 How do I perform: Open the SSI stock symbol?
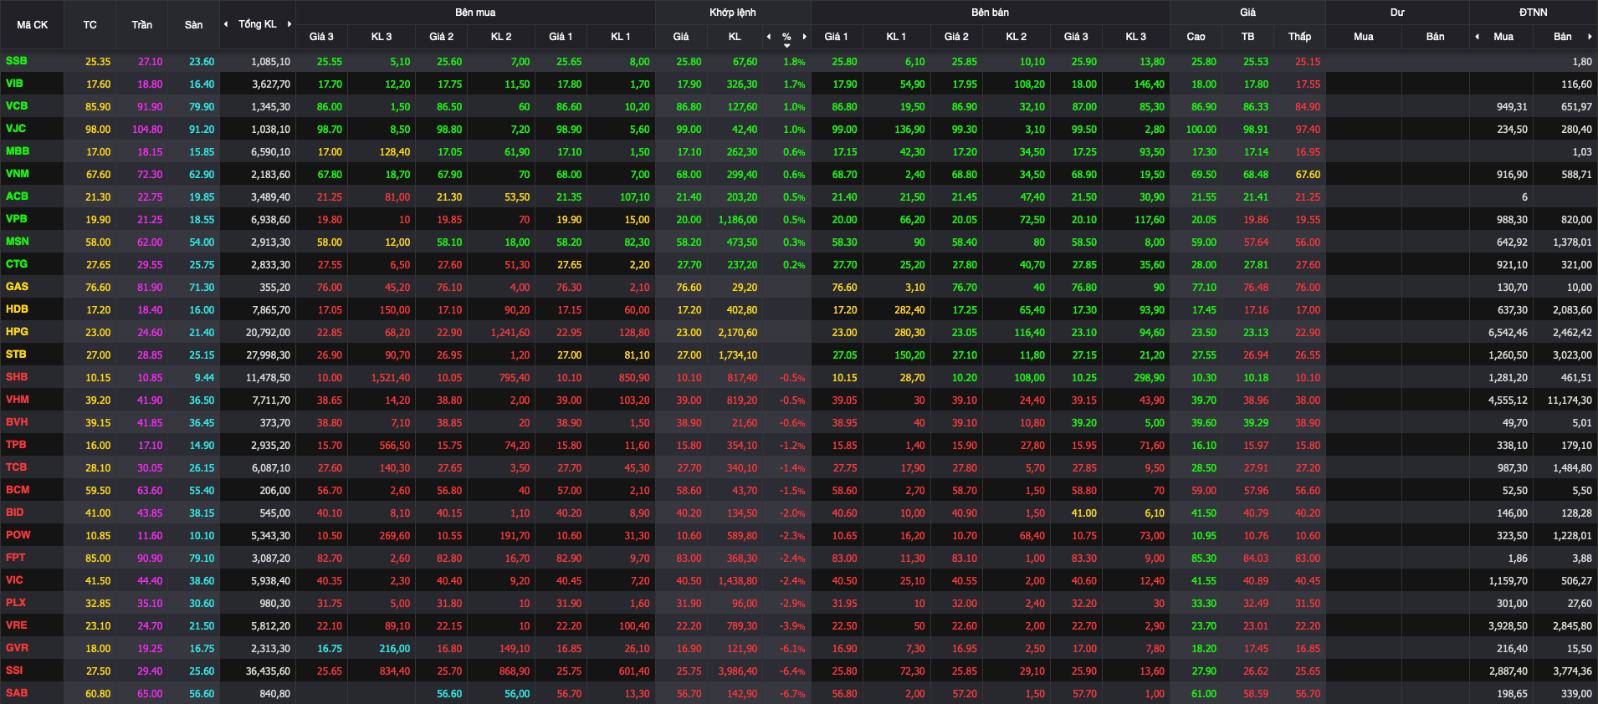[14, 671]
